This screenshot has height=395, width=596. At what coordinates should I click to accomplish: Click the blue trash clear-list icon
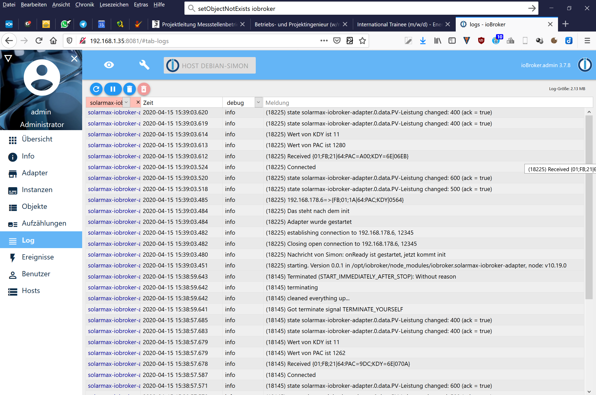129,89
